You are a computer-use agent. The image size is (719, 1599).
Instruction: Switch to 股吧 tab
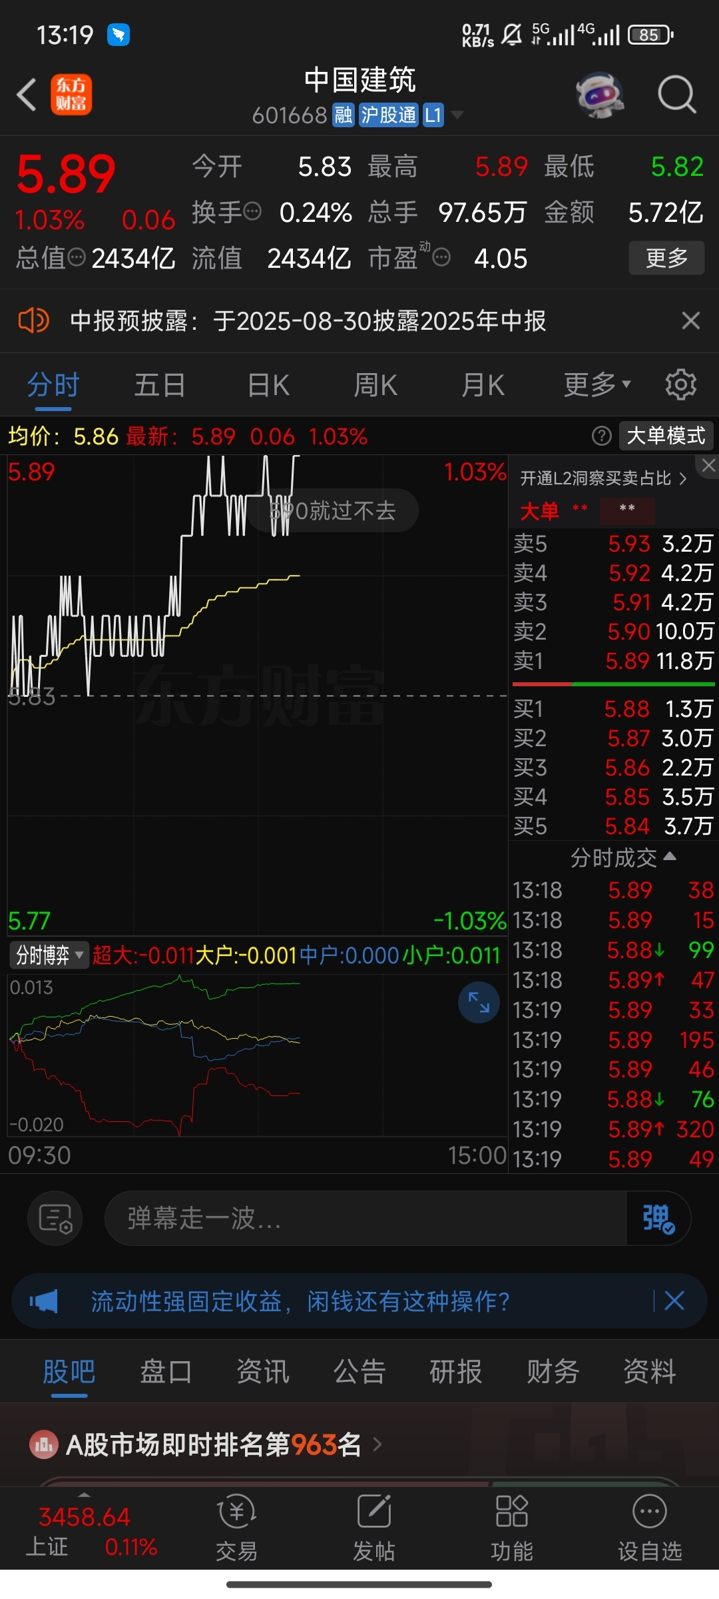tap(69, 1372)
